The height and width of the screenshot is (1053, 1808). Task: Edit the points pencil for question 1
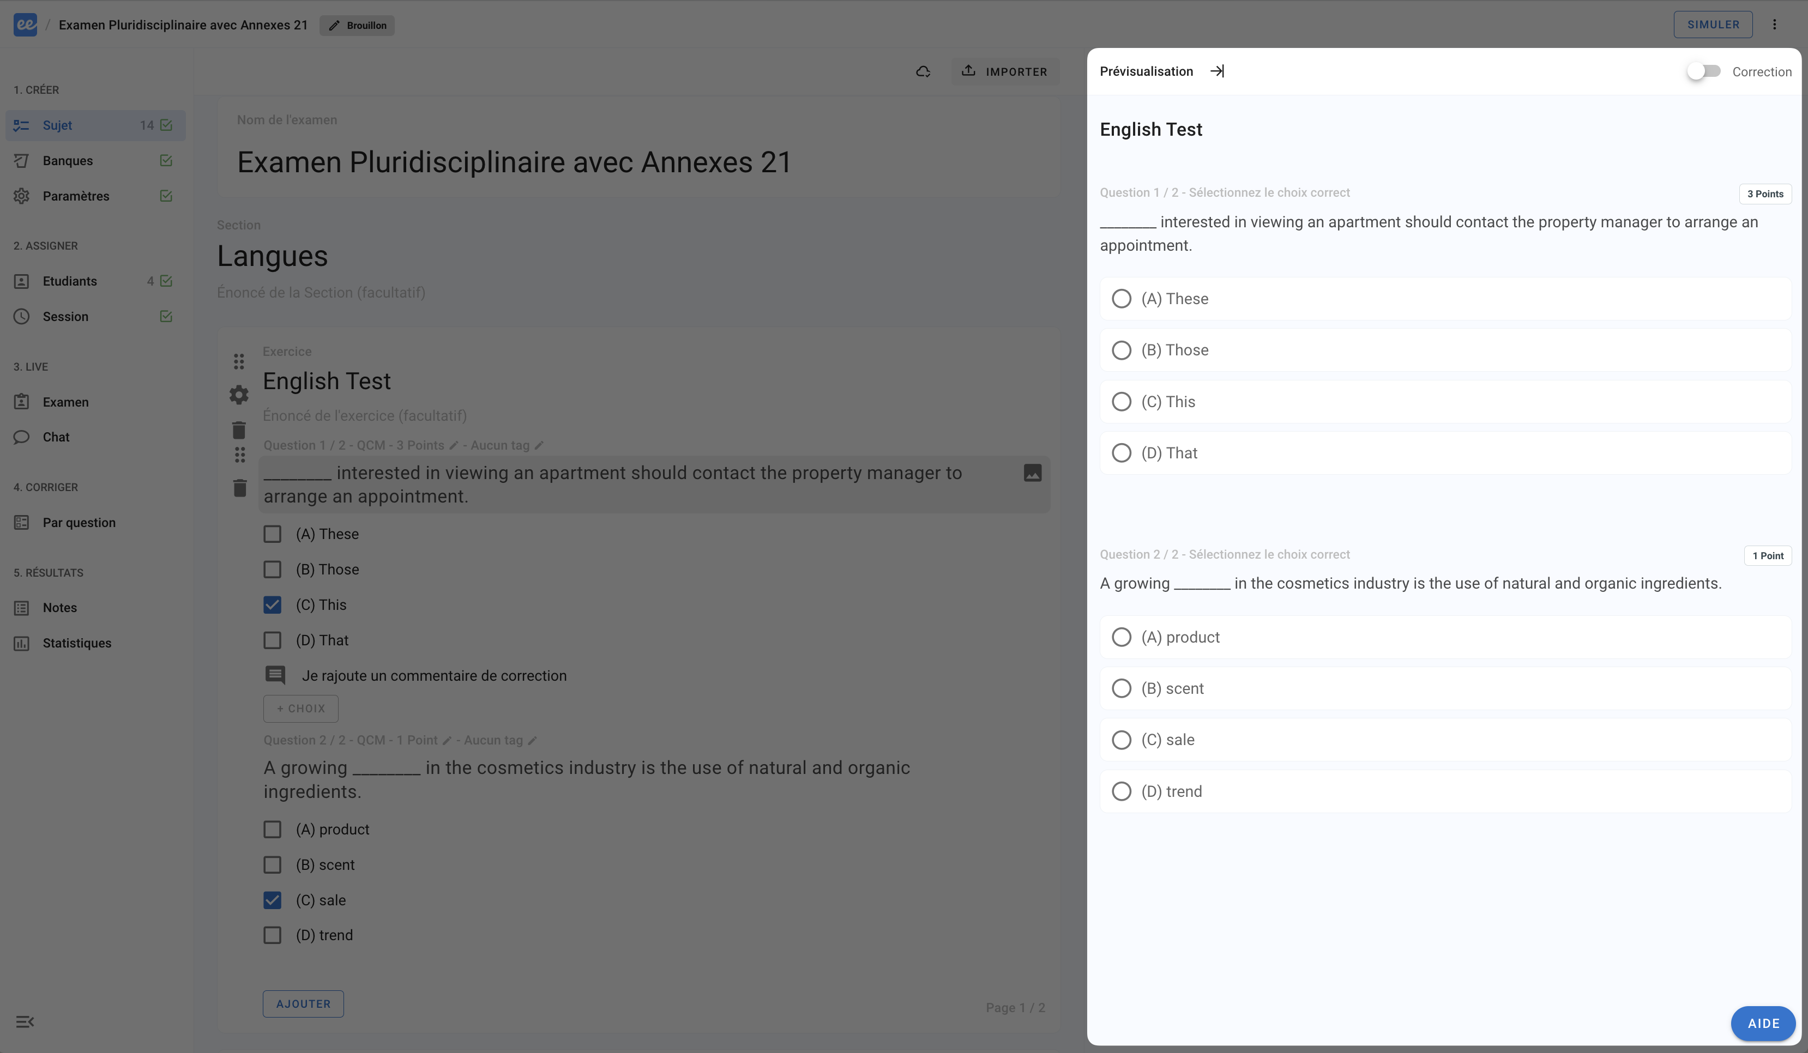point(454,445)
